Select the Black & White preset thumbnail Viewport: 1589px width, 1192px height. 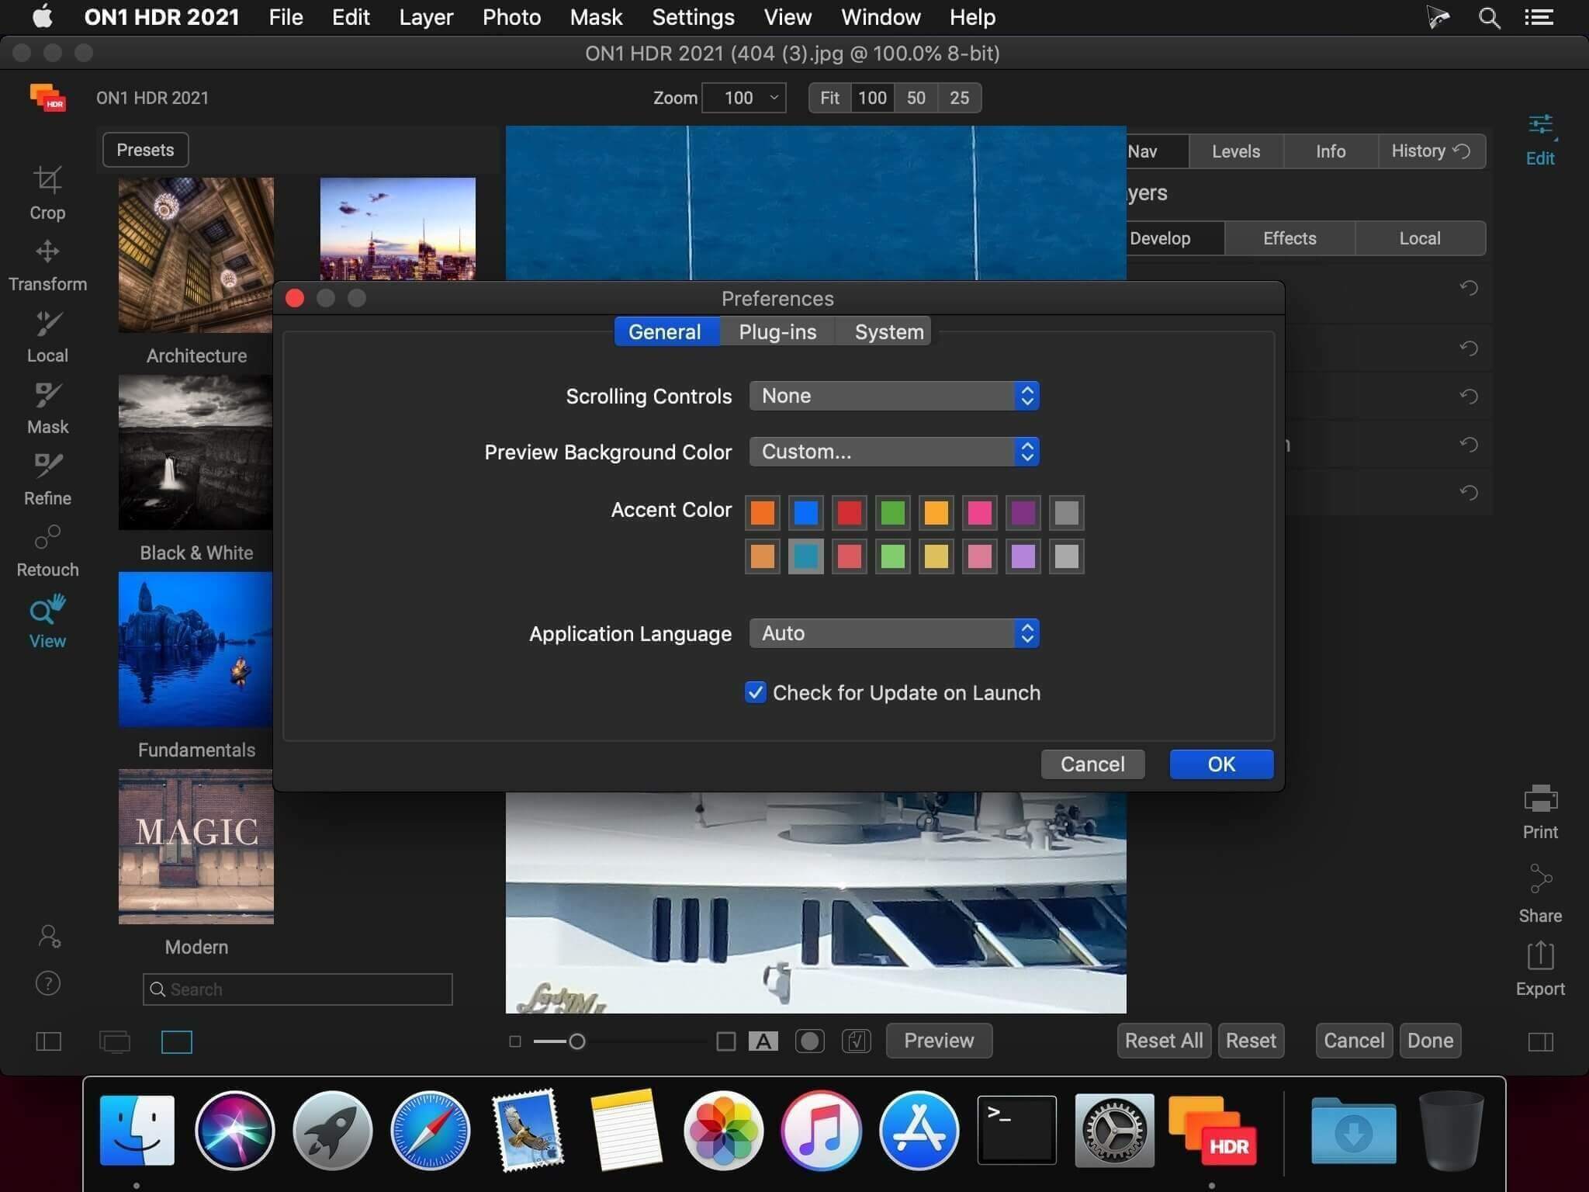coord(196,452)
